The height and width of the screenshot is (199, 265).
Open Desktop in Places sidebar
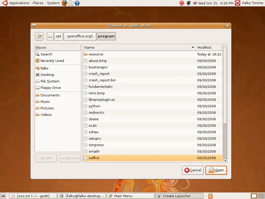click(x=58, y=75)
